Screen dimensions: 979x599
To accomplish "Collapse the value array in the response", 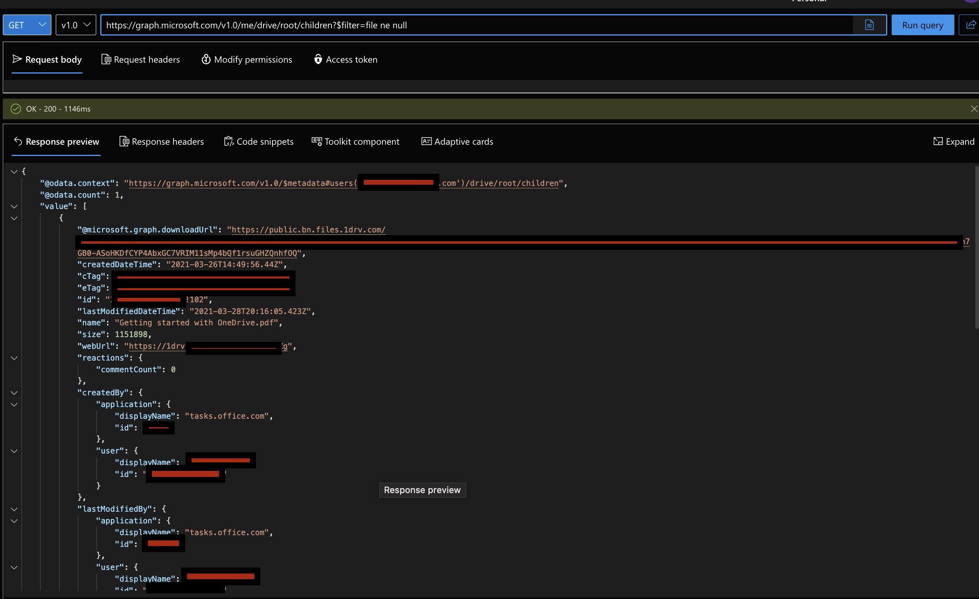I will [14, 207].
